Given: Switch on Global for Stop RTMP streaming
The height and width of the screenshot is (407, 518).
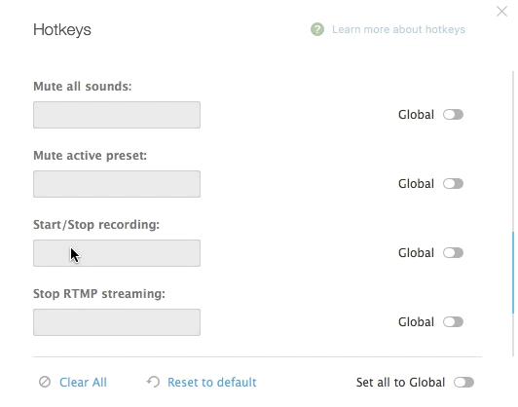Looking at the screenshot, I should tap(454, 321).
